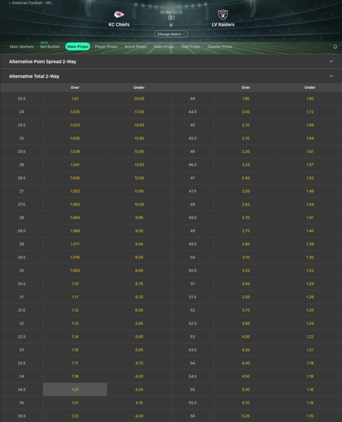The image size is (342, 422).
Task: Collapse the Alternative Point Spread 2-Way section
Action: click(331, 61)
